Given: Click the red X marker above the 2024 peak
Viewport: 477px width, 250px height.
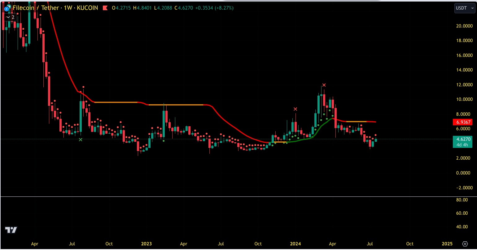Looking at the screenshot, I should (x=324, y=85).
